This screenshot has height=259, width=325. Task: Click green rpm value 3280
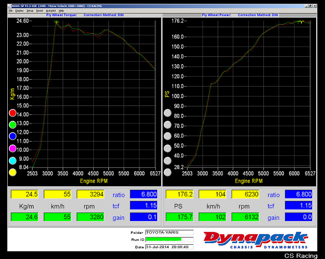coord(90,217)
